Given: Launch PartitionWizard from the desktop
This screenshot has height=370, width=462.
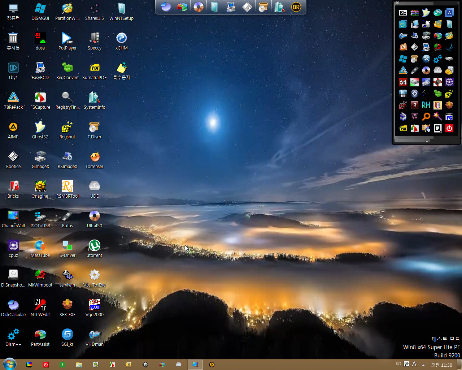Looking at the screenshot, I should [x=67, y=12].
